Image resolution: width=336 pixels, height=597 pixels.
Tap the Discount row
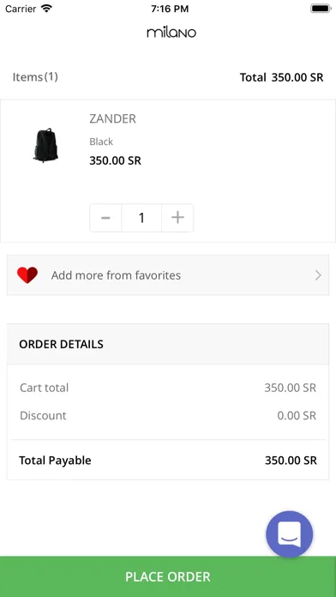[168, 415]
